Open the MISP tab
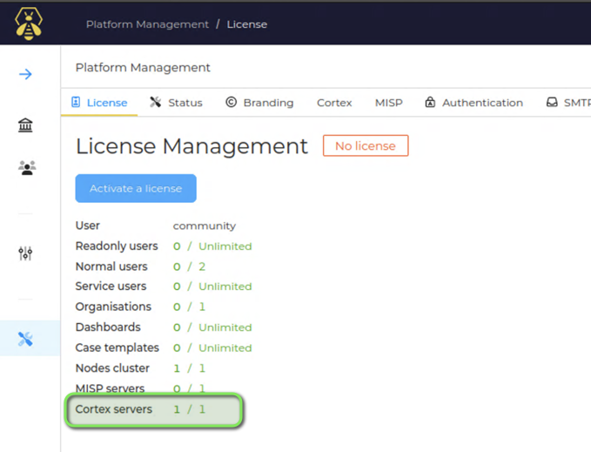The width and height of the screenshot is (591, 452). click(388, 103)
